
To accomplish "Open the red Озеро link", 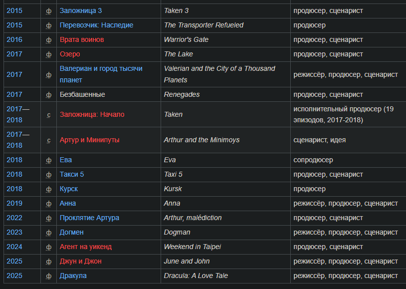I will (x=70, y=54).
